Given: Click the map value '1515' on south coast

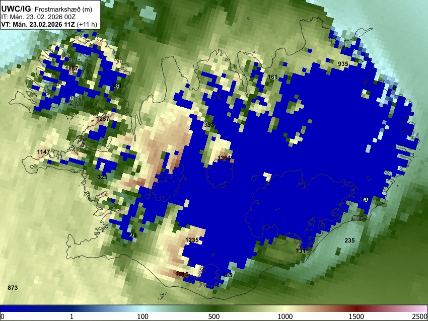Looking at the screenshot, I should (x=182, y=274).
